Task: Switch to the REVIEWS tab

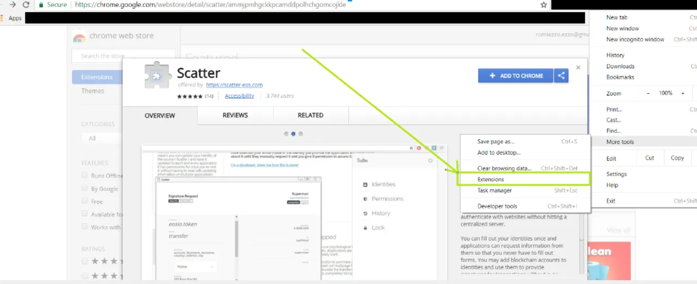Action: click(235, 115)
